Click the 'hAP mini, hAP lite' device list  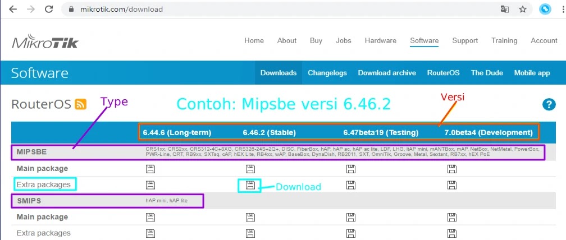[x=167, y=201]
